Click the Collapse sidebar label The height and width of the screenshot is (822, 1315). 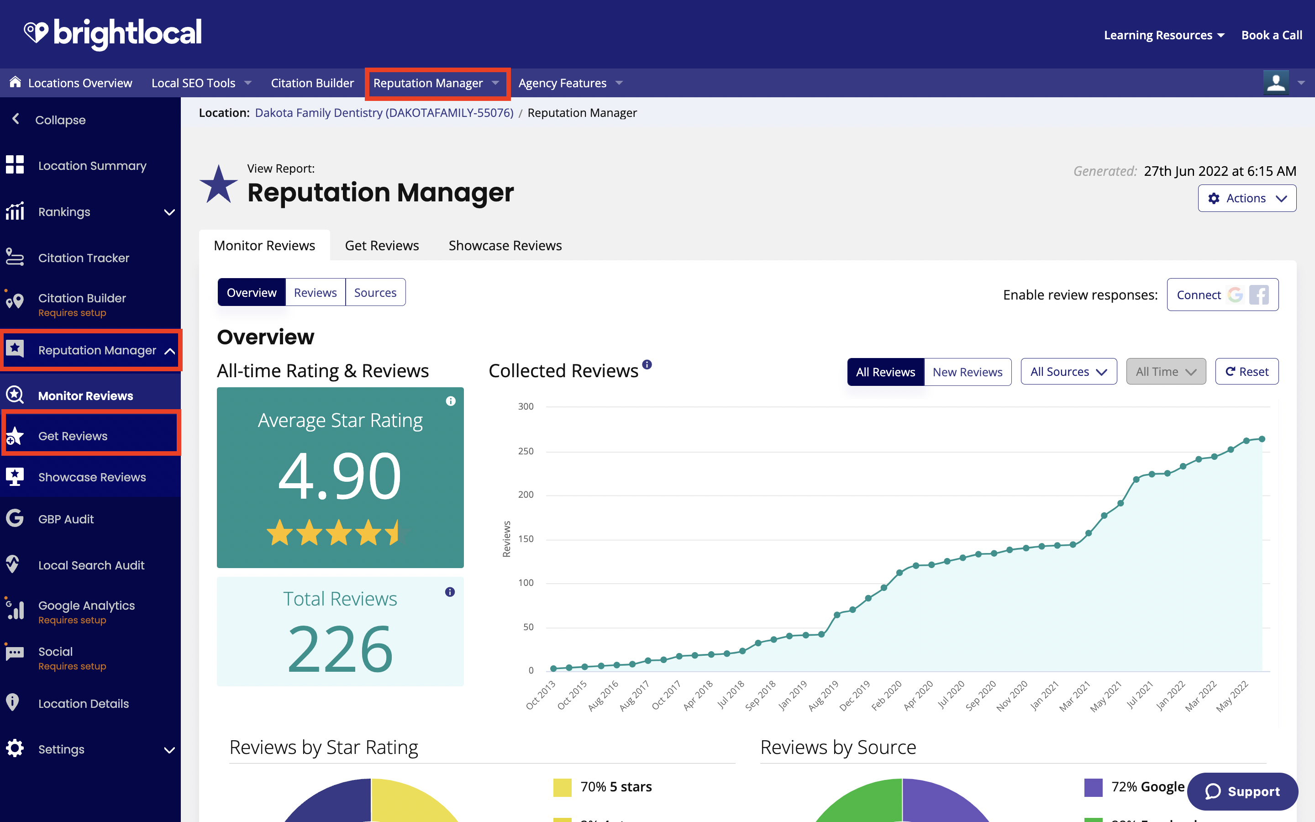tap(60, 120)
